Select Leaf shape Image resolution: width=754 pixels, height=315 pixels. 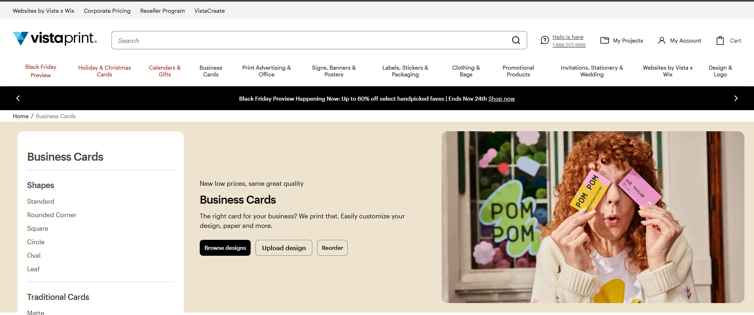(x=33, y=269)
